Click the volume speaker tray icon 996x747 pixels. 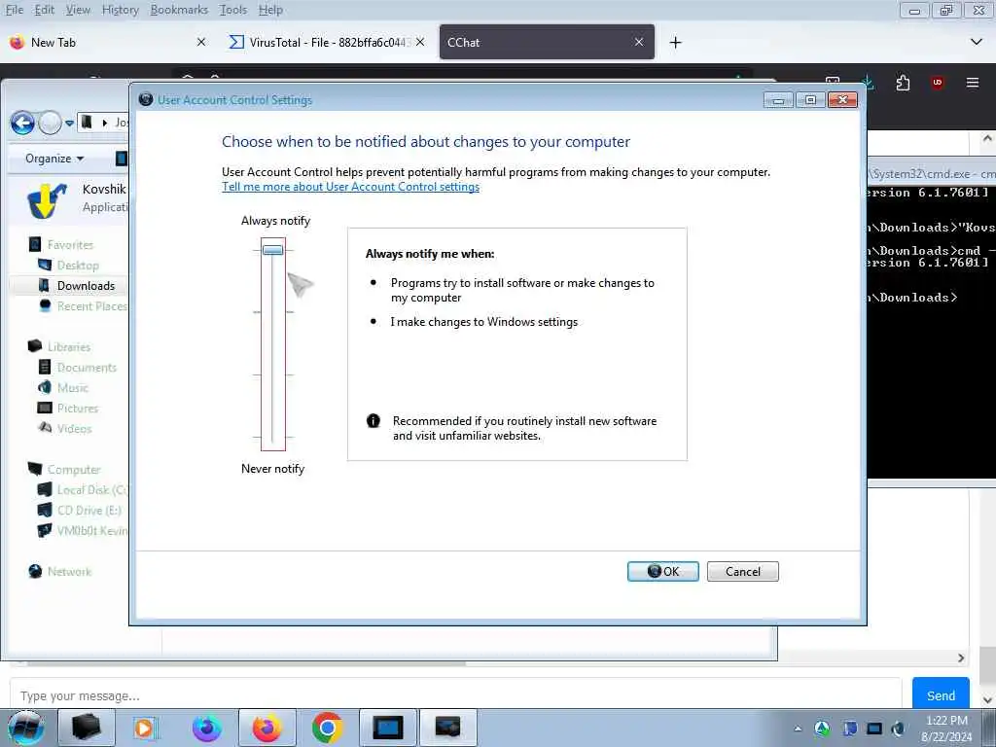898,729
